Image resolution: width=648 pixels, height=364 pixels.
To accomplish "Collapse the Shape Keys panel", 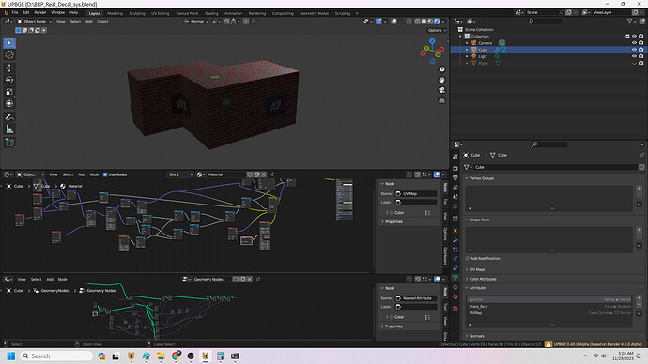I will (467, 220).
